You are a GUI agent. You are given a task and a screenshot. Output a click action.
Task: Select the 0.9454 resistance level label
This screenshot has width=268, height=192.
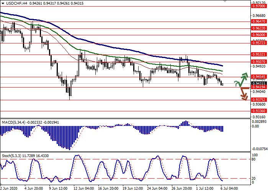click(259, 77)
